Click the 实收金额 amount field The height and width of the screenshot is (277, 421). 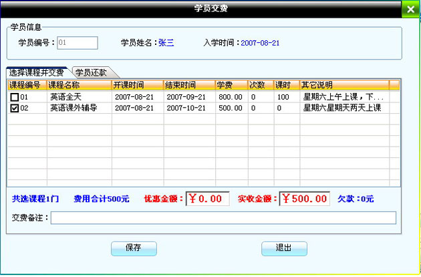[304, 199]
